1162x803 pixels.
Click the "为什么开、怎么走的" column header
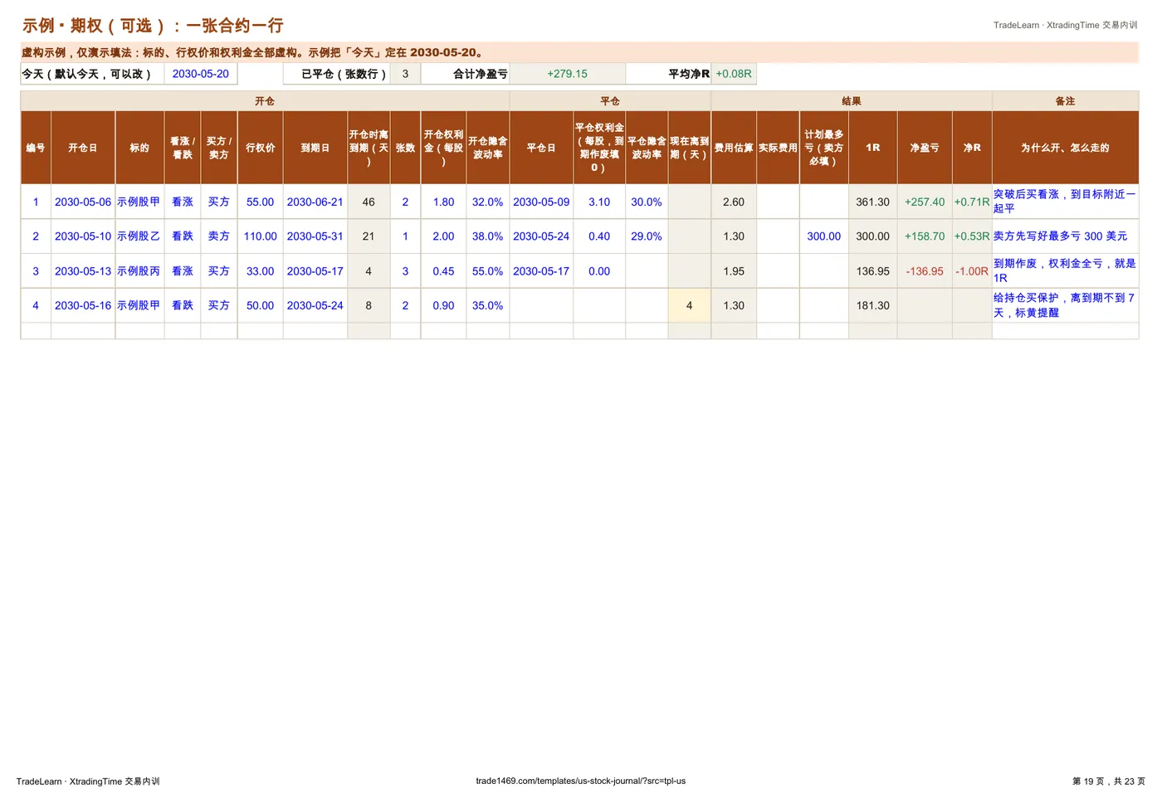1065,148
